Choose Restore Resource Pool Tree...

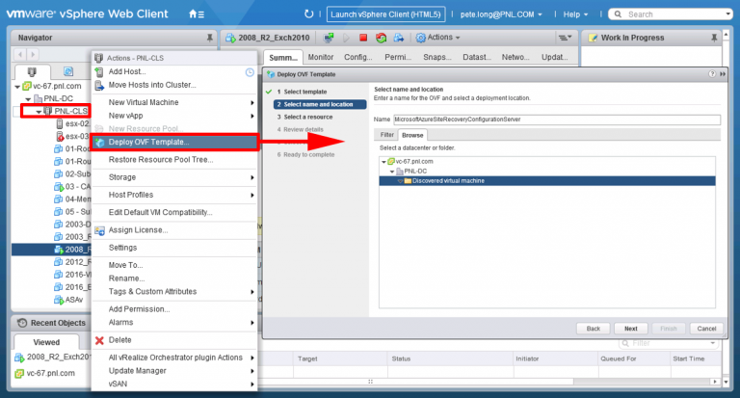tap(161, 160)
